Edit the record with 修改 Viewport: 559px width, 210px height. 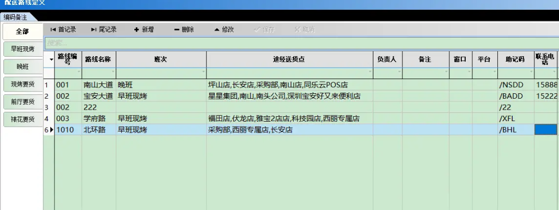(224, 29)
